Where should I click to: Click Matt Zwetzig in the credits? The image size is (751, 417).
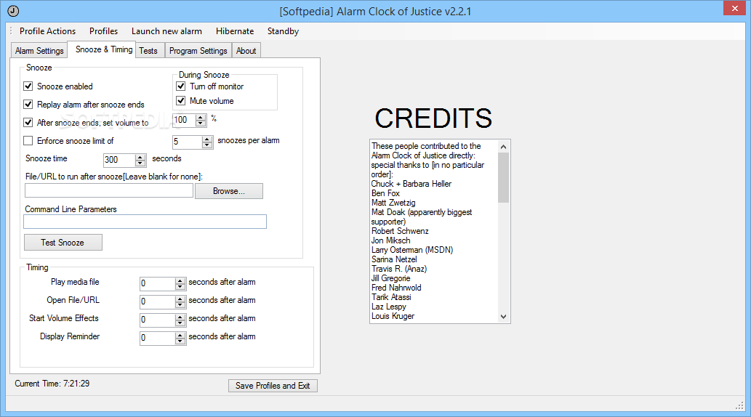394,203
